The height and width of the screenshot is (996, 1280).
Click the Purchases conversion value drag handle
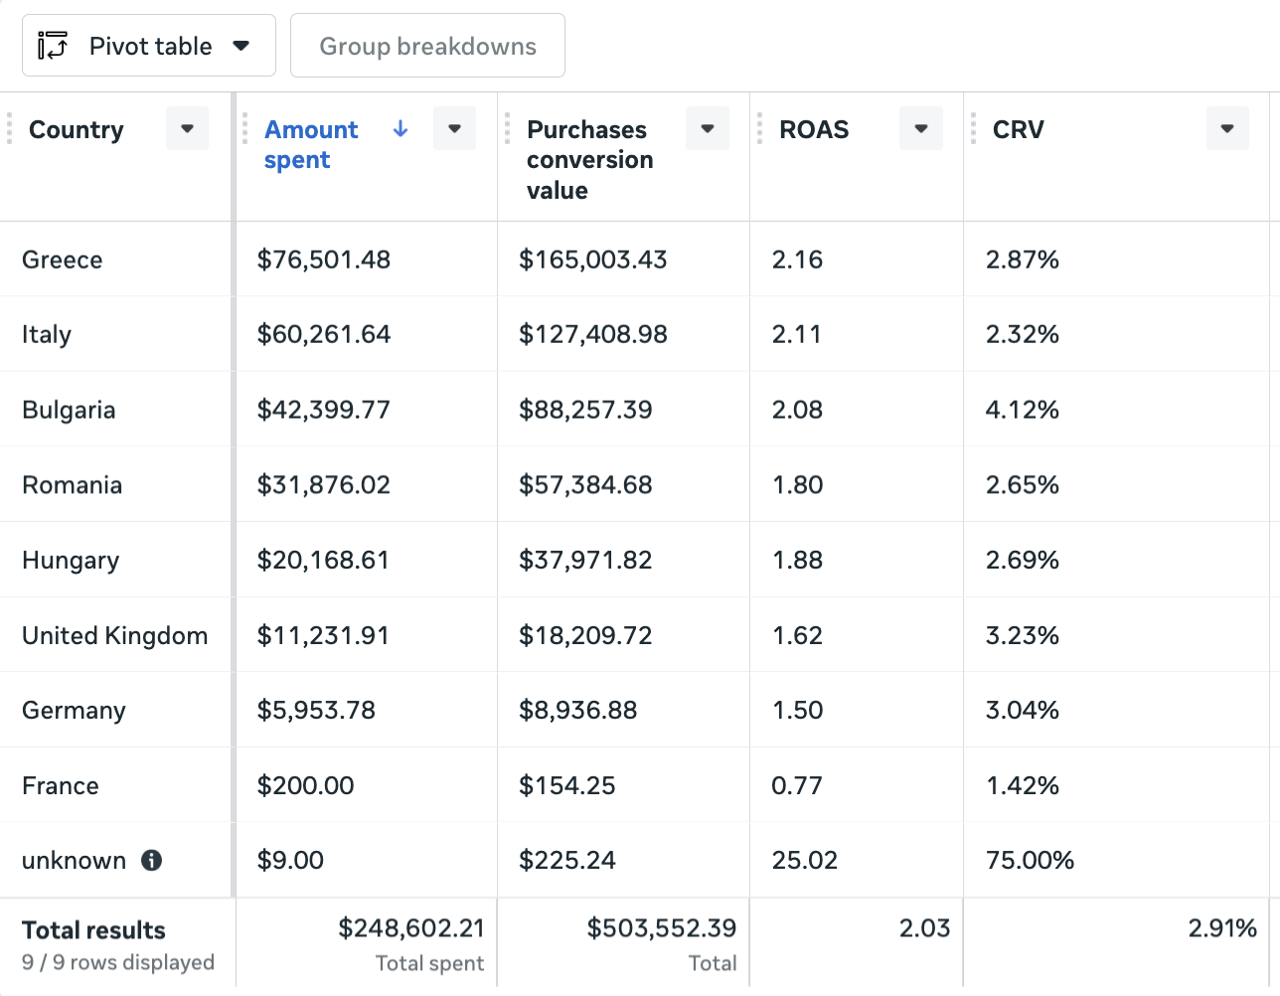pyautogui.click(x=508, y=128)
